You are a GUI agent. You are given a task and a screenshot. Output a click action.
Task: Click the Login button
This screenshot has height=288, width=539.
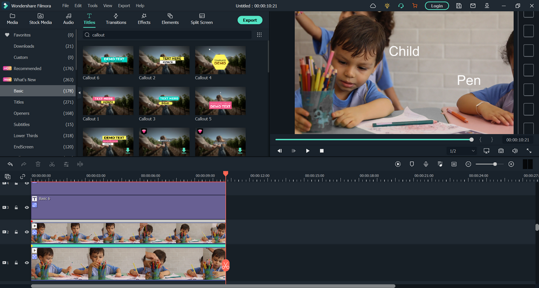tap(437, 5)
